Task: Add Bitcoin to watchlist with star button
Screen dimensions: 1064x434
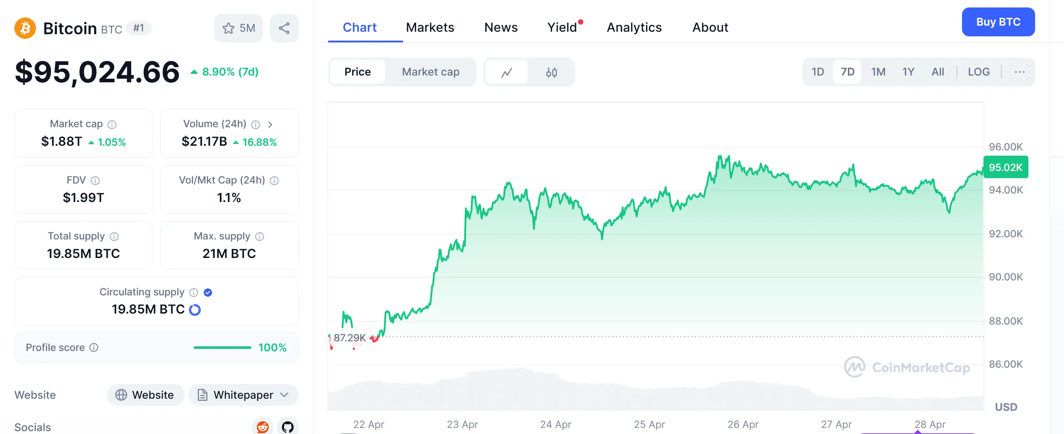Action: coord(238,28)
